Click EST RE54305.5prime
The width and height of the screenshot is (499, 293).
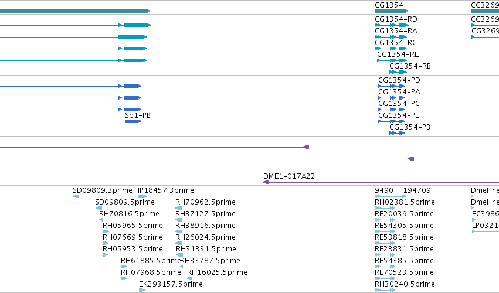(x=404, y=226)
